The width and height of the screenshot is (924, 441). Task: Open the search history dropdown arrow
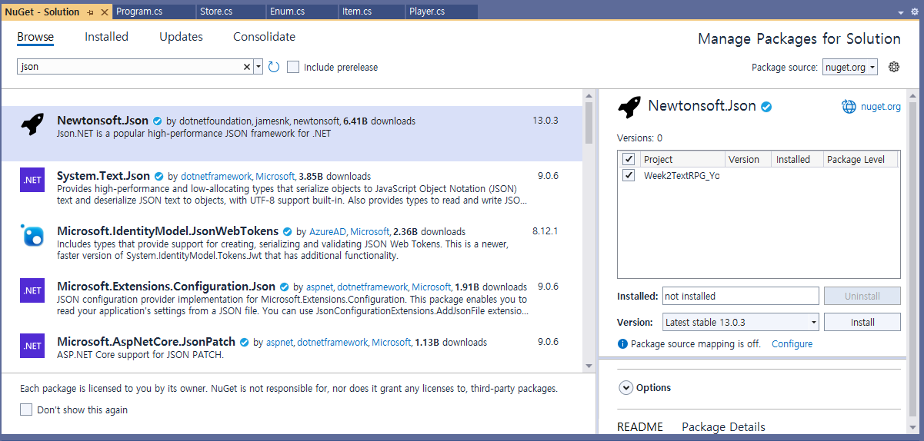(258, 67)
